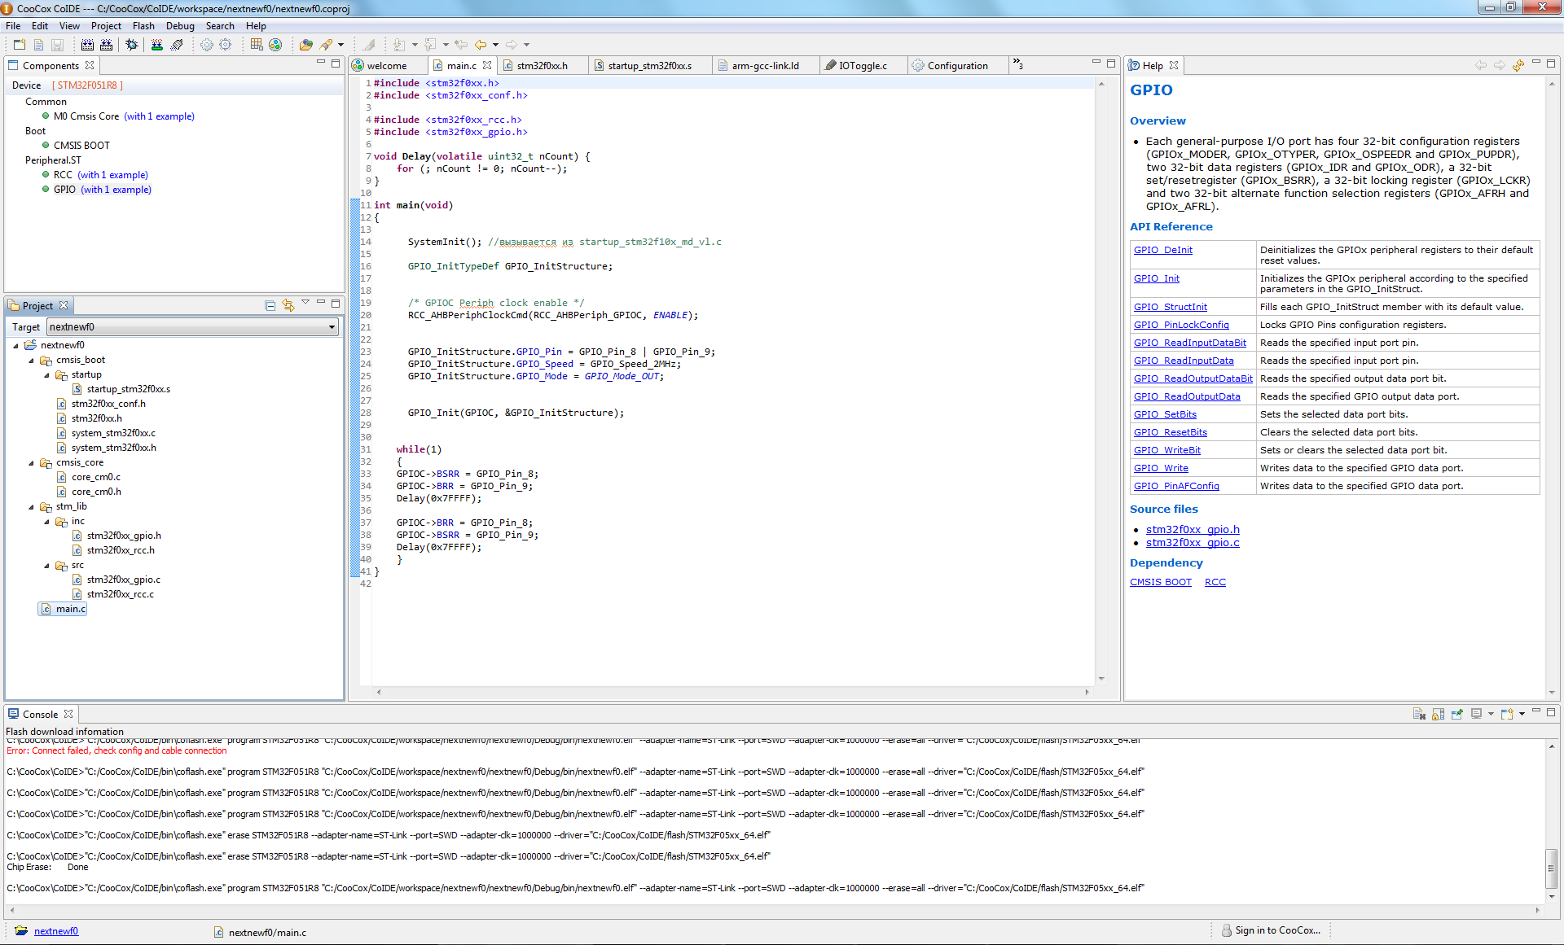This screenshot has height=945, width=1564.
Task: Start debugging with the bug icon
Action: point(131,45)
